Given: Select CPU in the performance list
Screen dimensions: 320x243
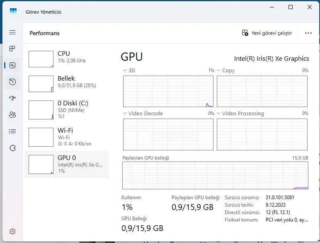Looking at the screenshot, I should pos(67,59).
